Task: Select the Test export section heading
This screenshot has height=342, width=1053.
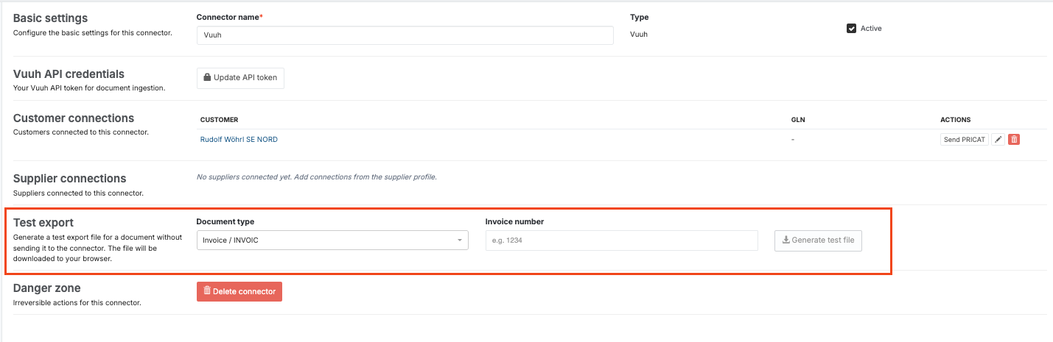Action: (43, 222)
